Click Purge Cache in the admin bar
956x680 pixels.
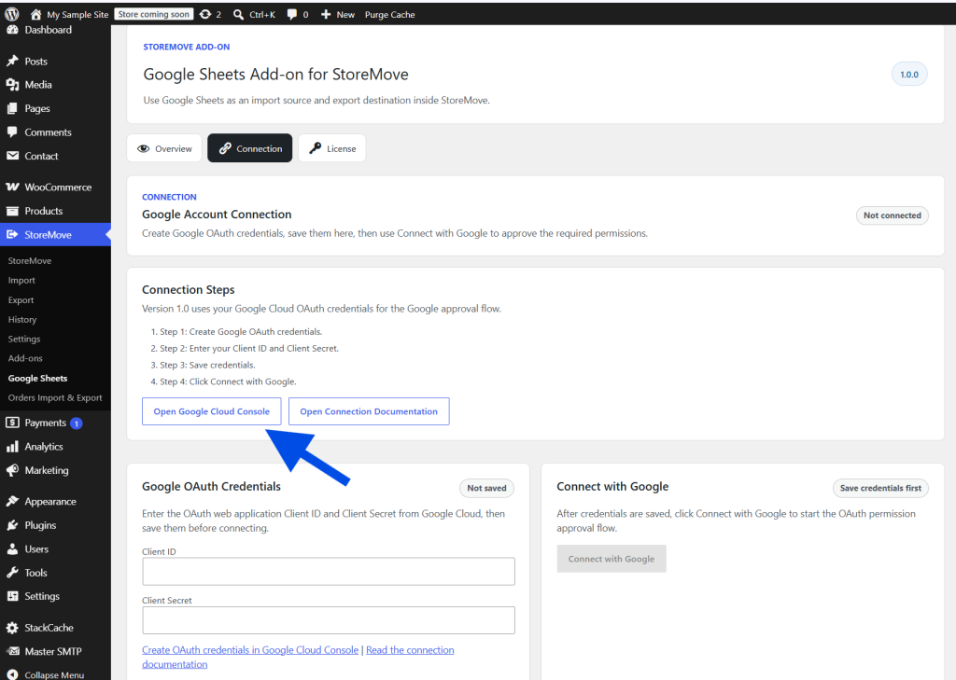tap(389, 15)
